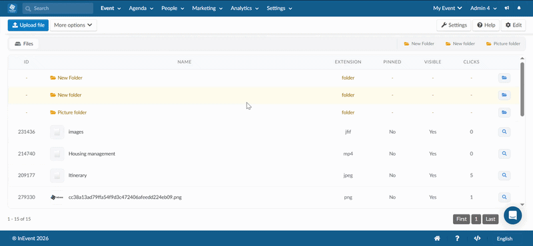This screenshot has height=246, width=533.
Task: Open Picture folder shortcut in breadcrumb bar
Action: click(503, 44)
